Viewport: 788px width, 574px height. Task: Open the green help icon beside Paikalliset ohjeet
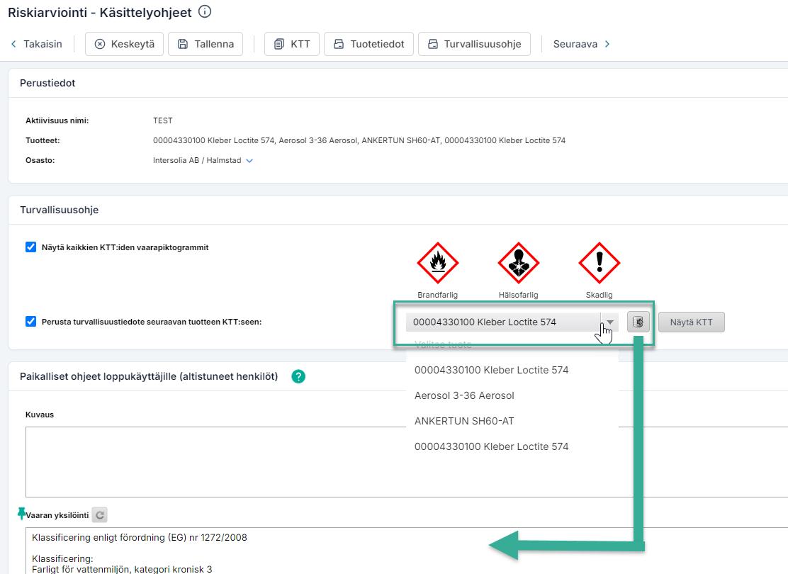[x=298, y=376]
